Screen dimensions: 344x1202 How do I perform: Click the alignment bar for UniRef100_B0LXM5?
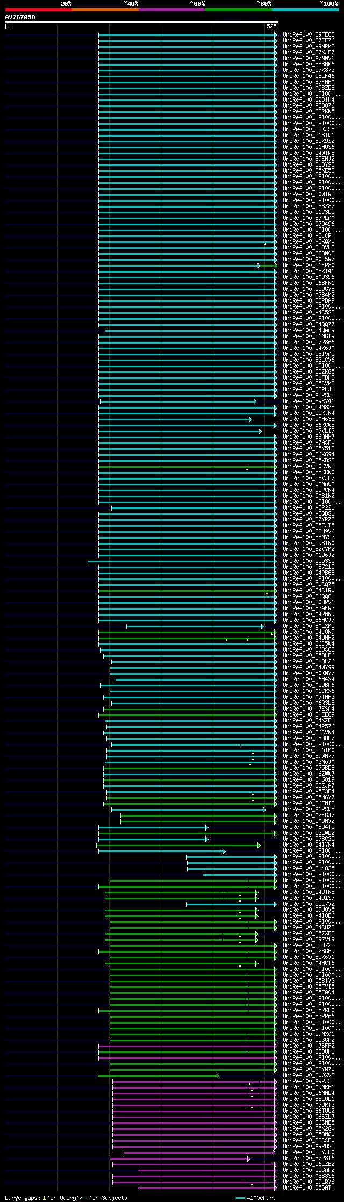(x=195, y=626)
